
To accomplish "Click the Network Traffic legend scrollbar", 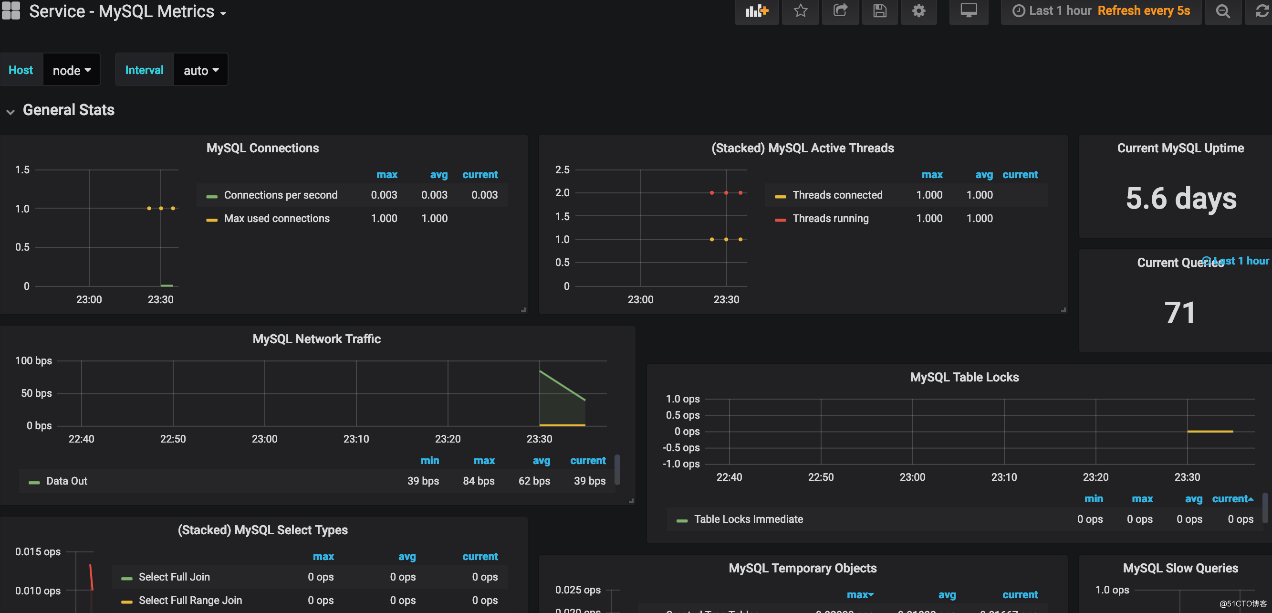I will [x=617, y=470].
